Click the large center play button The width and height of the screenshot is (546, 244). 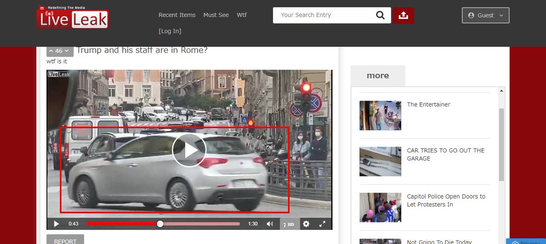coord(189,150)
